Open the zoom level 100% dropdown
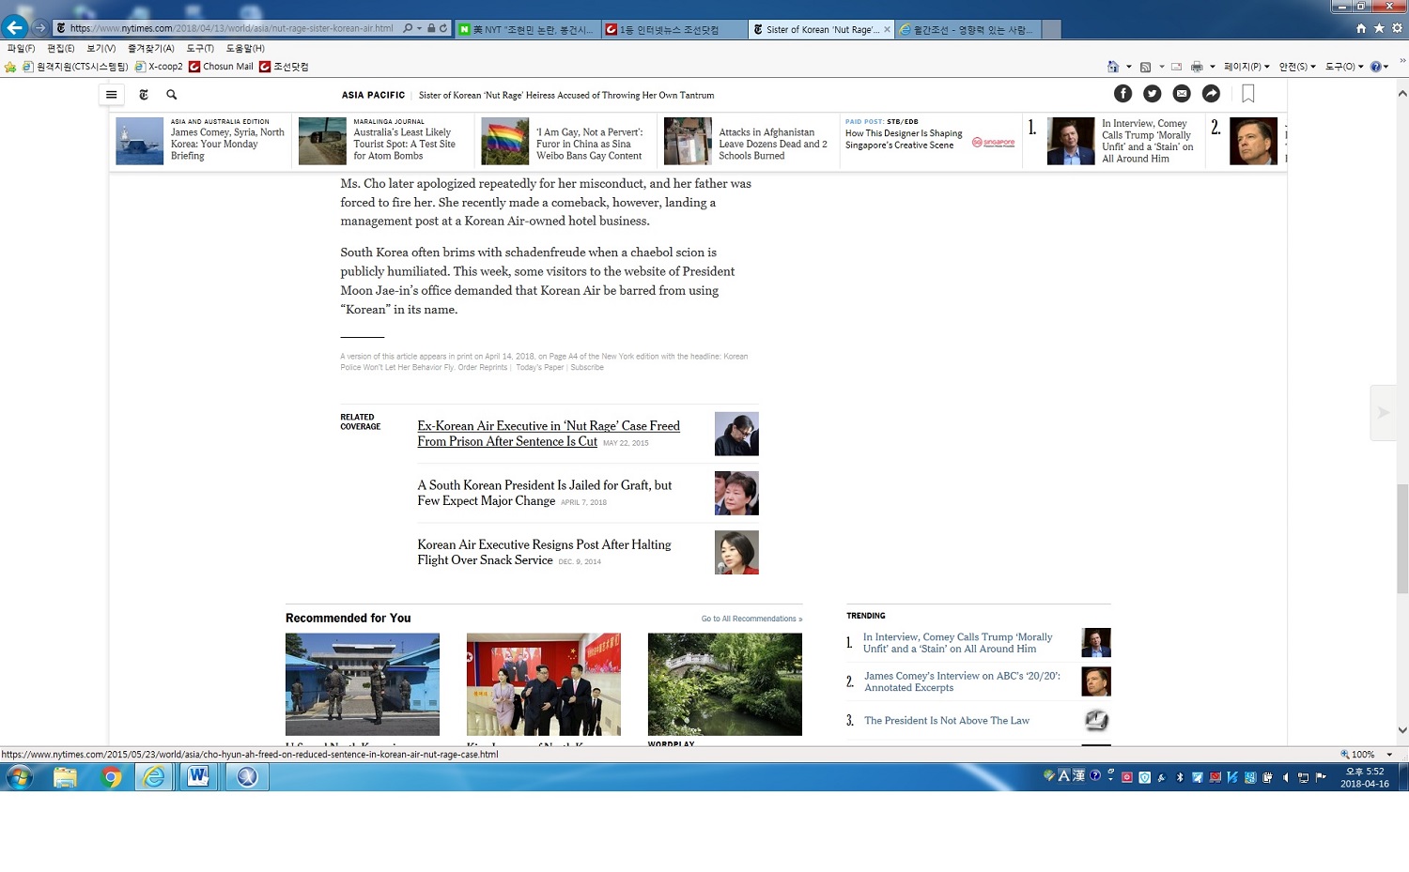 click(1389, 755)
